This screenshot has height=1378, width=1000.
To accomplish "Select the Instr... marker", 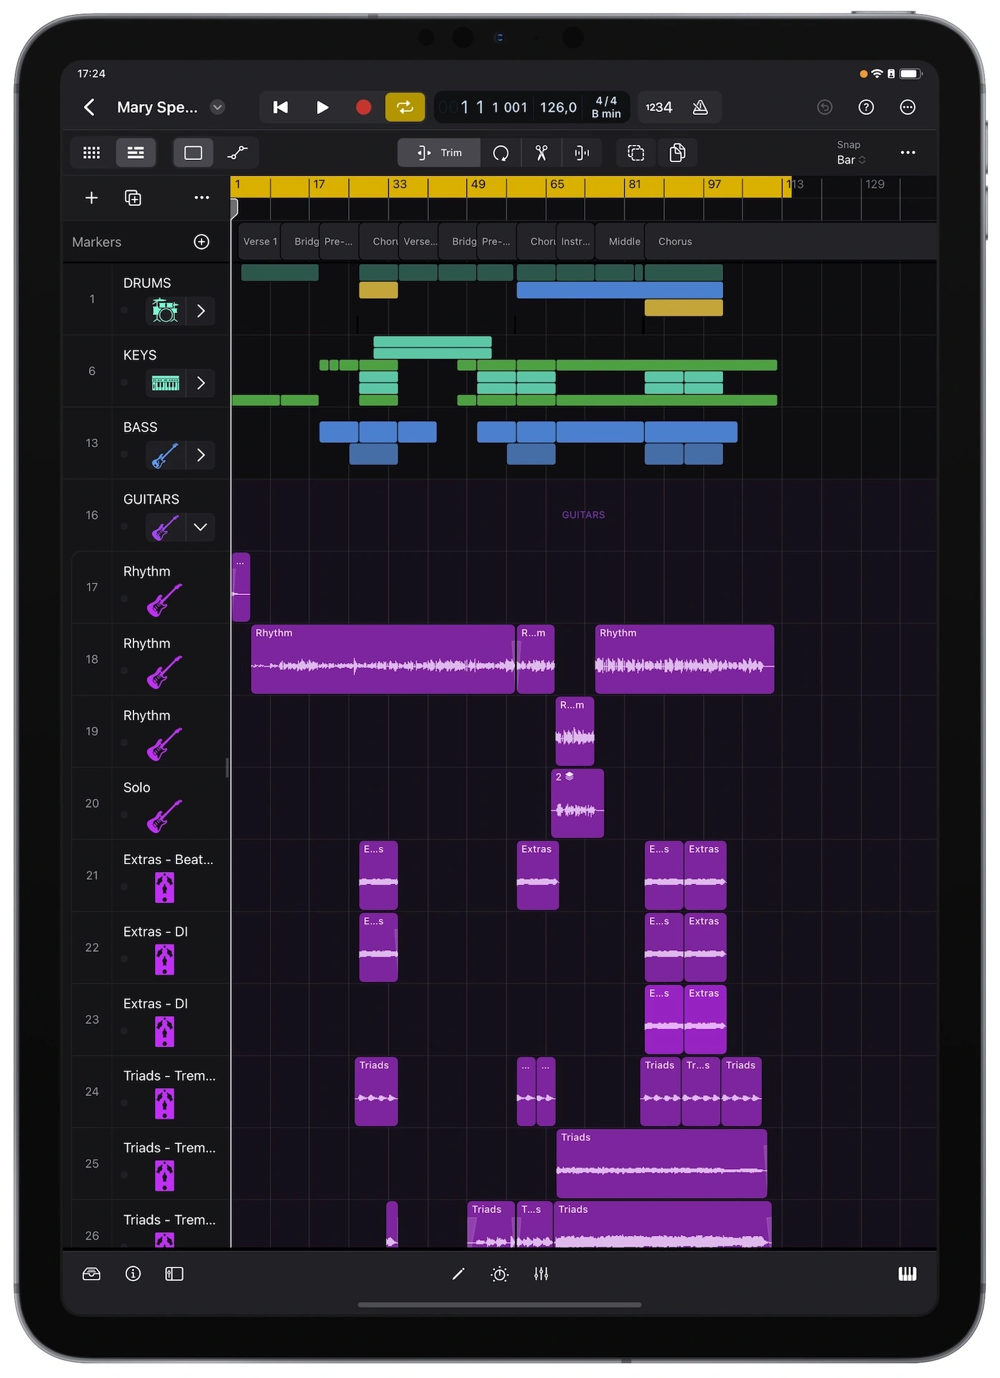I will pyautogui.click(x=575, y=242).
